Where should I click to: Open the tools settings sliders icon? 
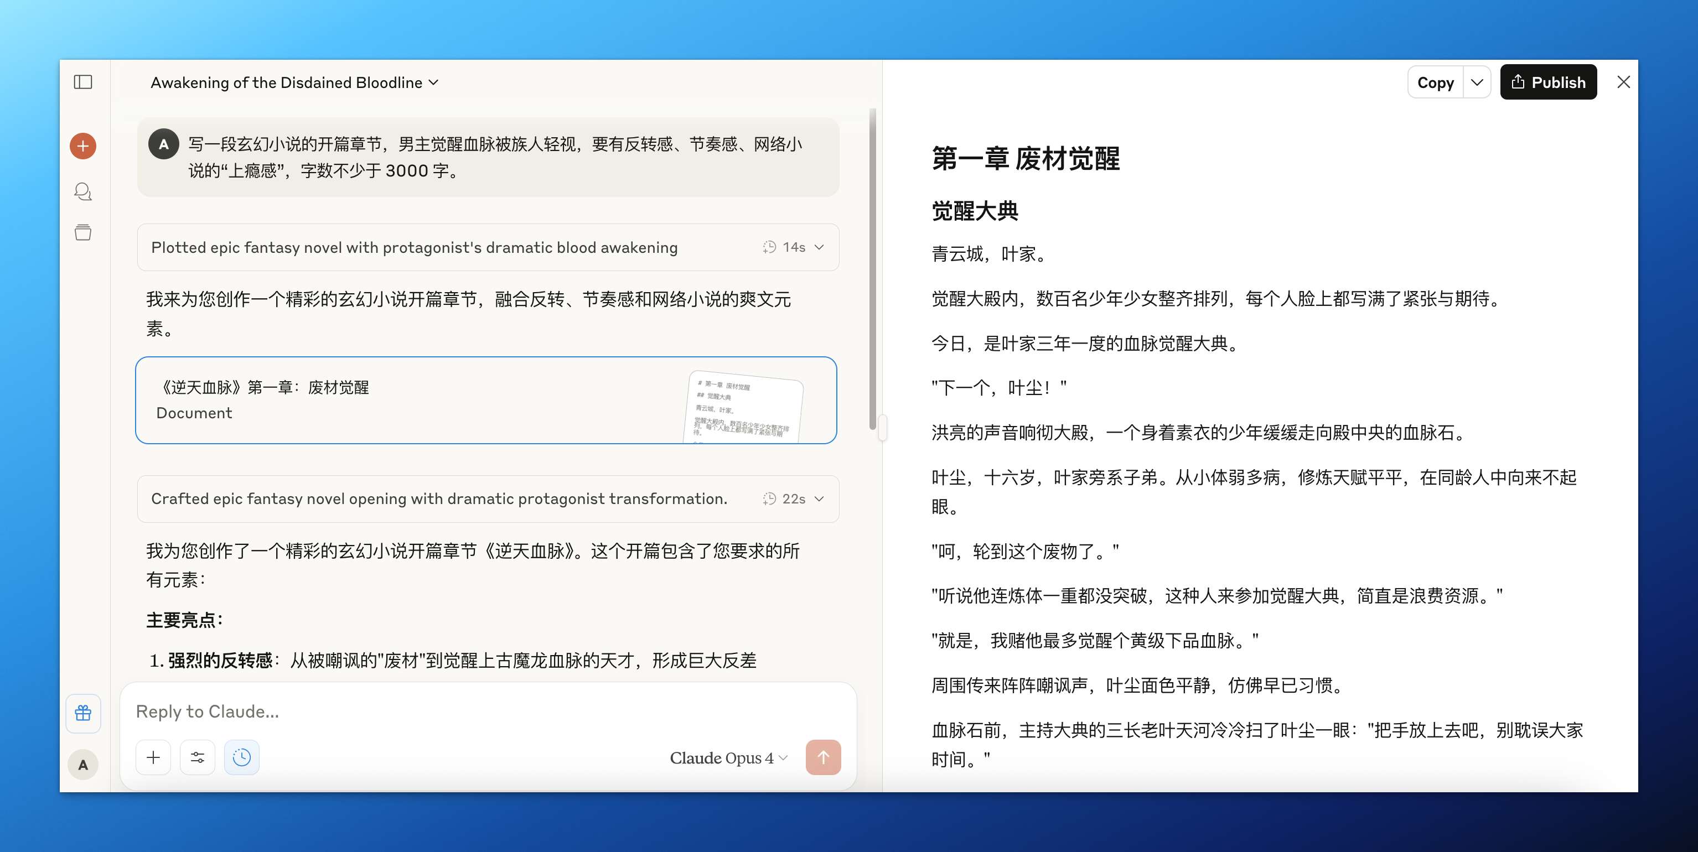[197, 758]
